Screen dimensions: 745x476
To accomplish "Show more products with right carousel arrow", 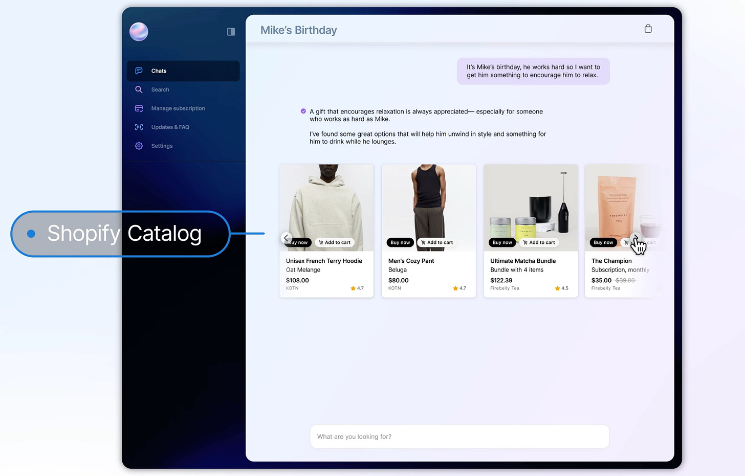I will click(x=635, y=238).
